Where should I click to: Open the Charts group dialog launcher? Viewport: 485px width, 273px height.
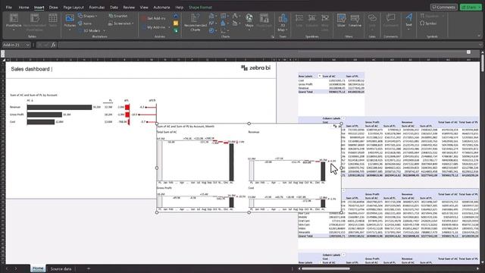click(273, 36)
